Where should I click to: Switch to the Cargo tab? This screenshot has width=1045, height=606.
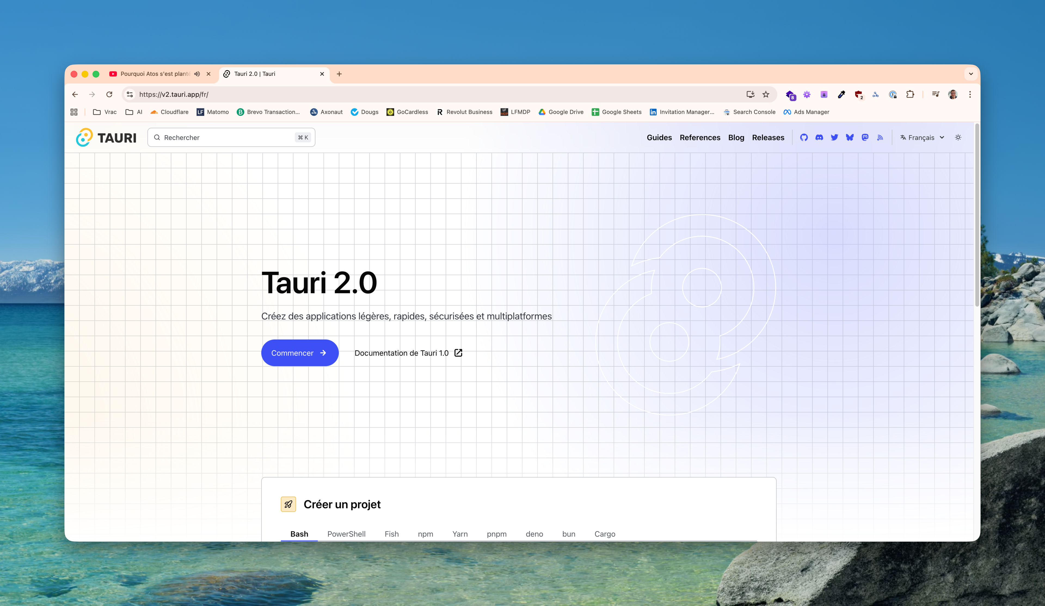605,534
